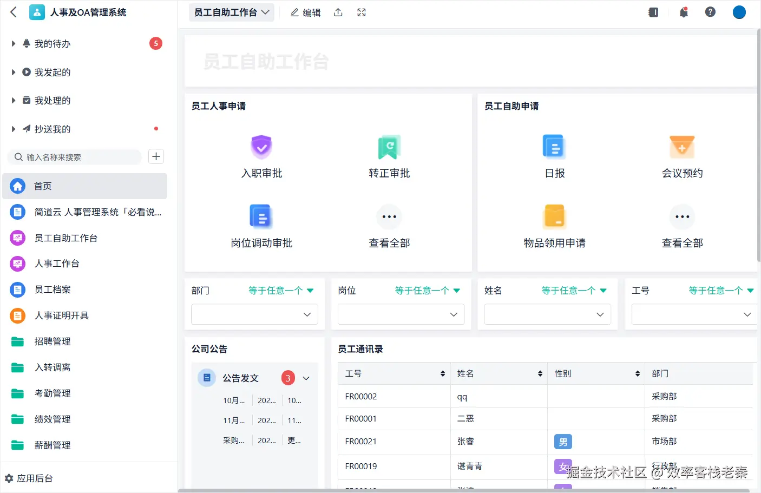Open 转正审批 green bookmark icon
The image size is (761, 493).
pos(389,147)
